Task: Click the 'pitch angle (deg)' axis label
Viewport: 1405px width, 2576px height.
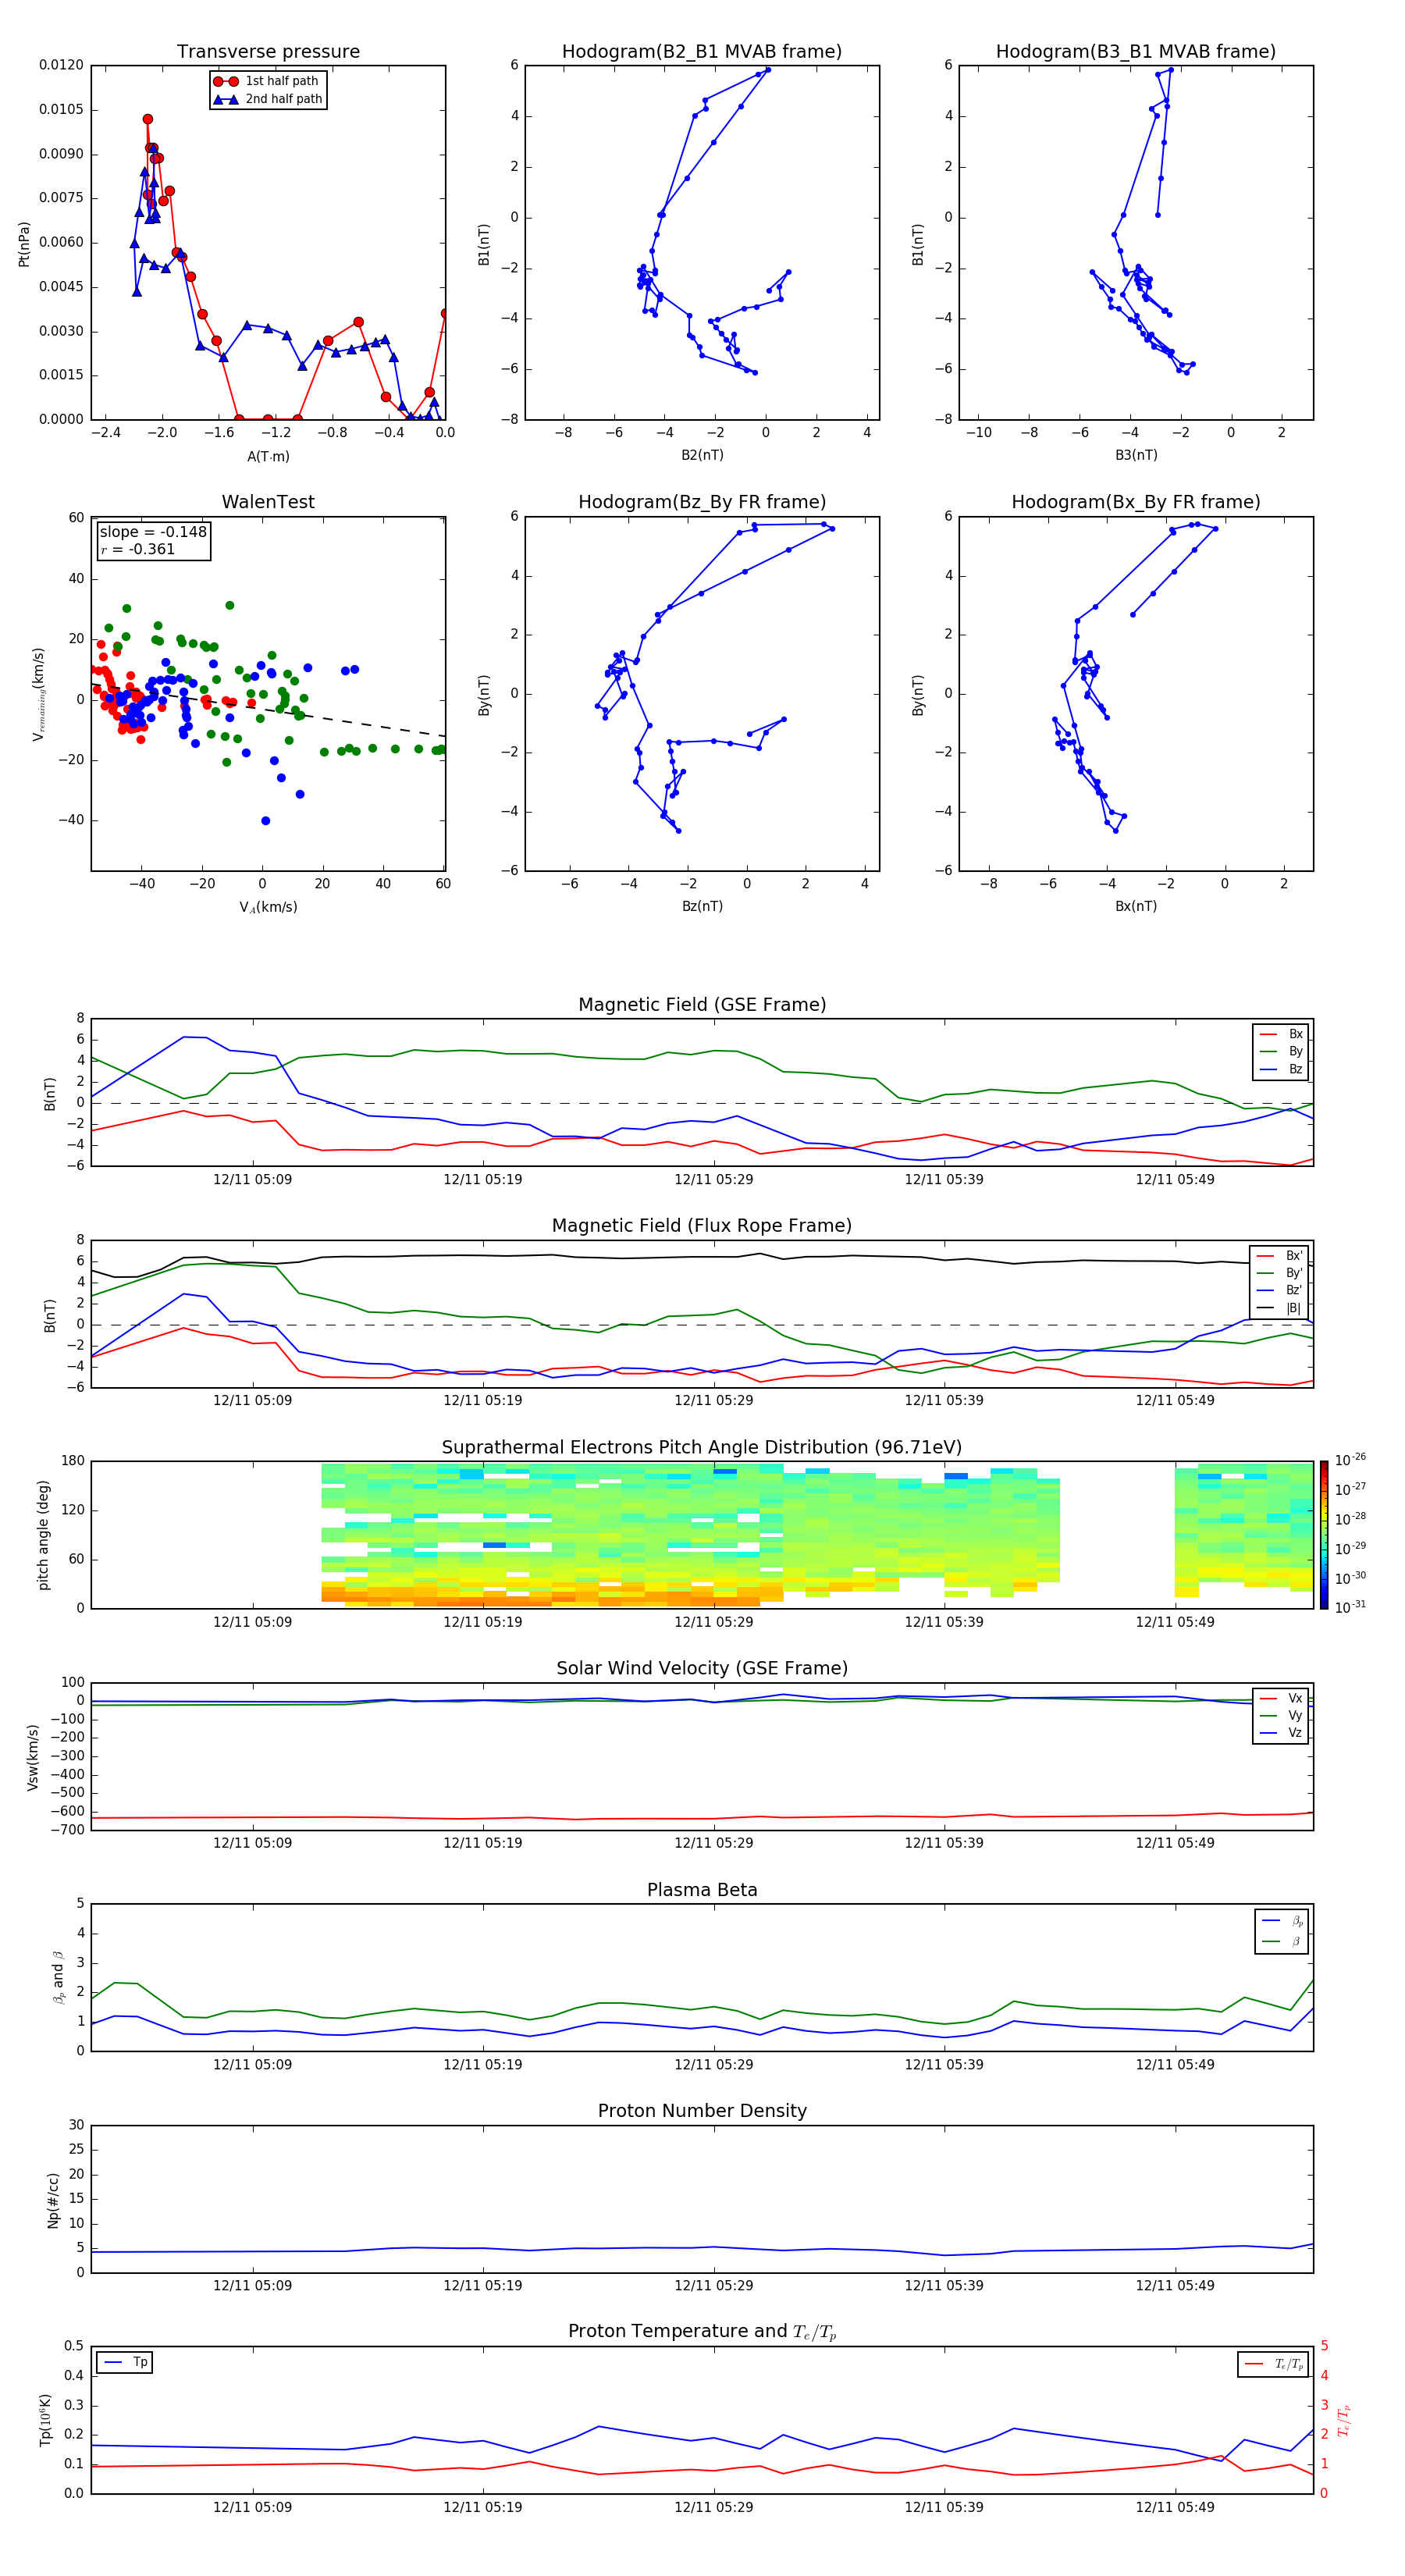Action: (x=43, y=1535)
